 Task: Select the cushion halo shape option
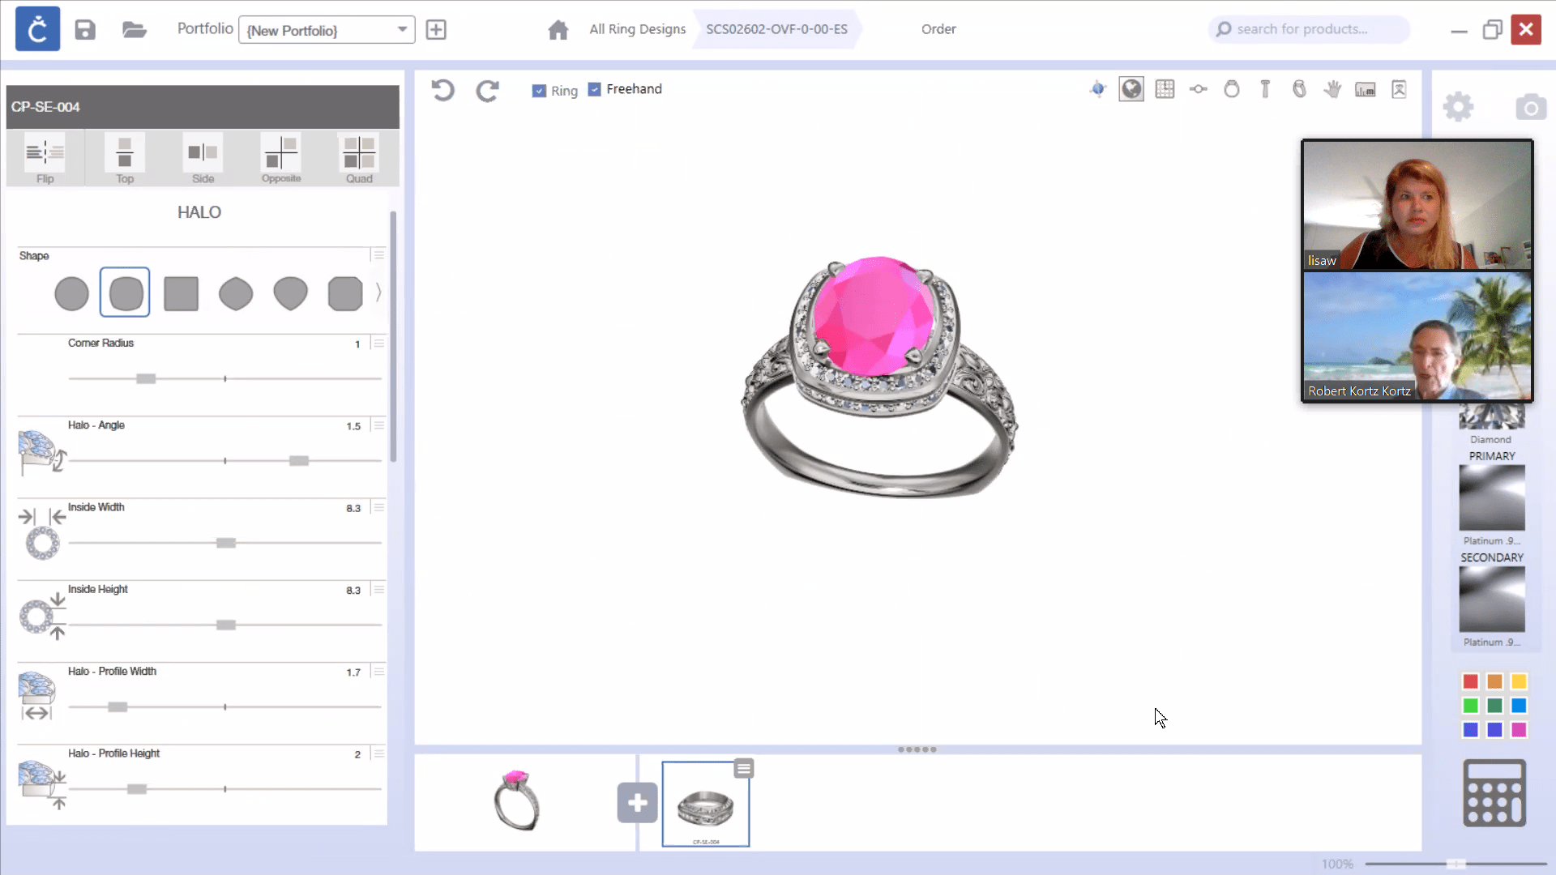click(125, 292)
